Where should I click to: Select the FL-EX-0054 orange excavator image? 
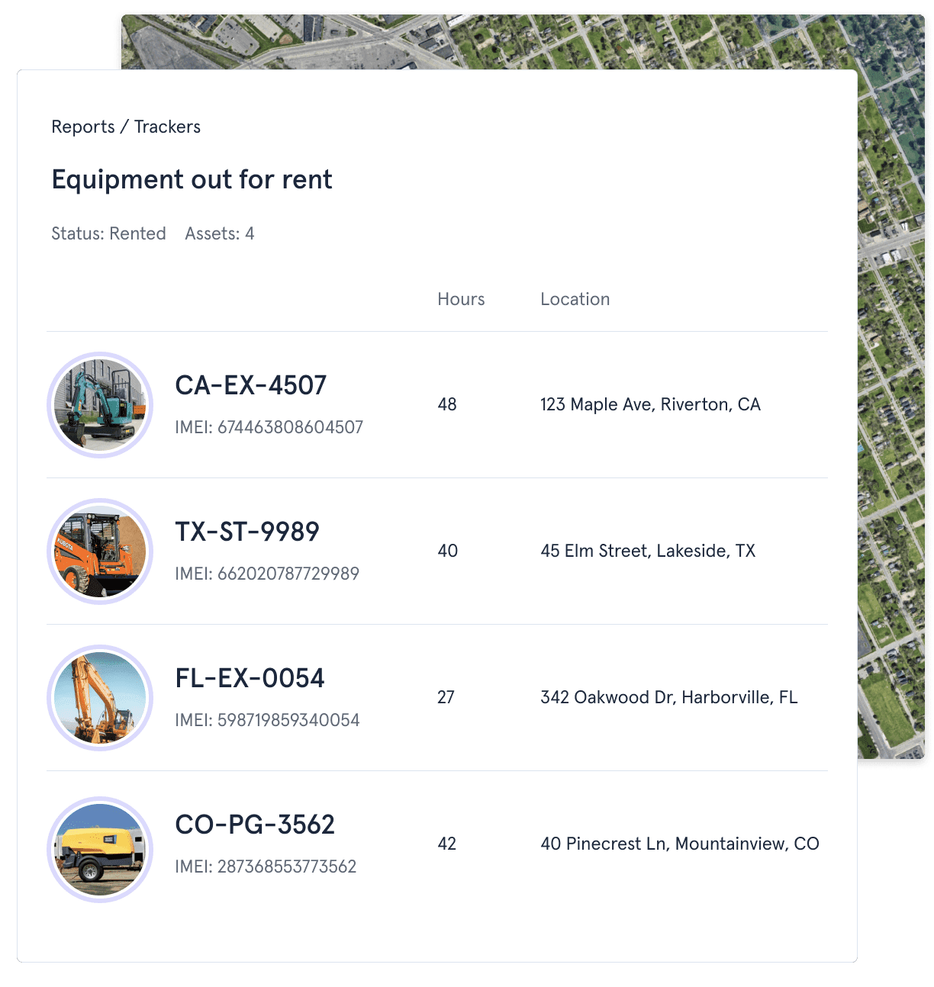pos(100,698)
